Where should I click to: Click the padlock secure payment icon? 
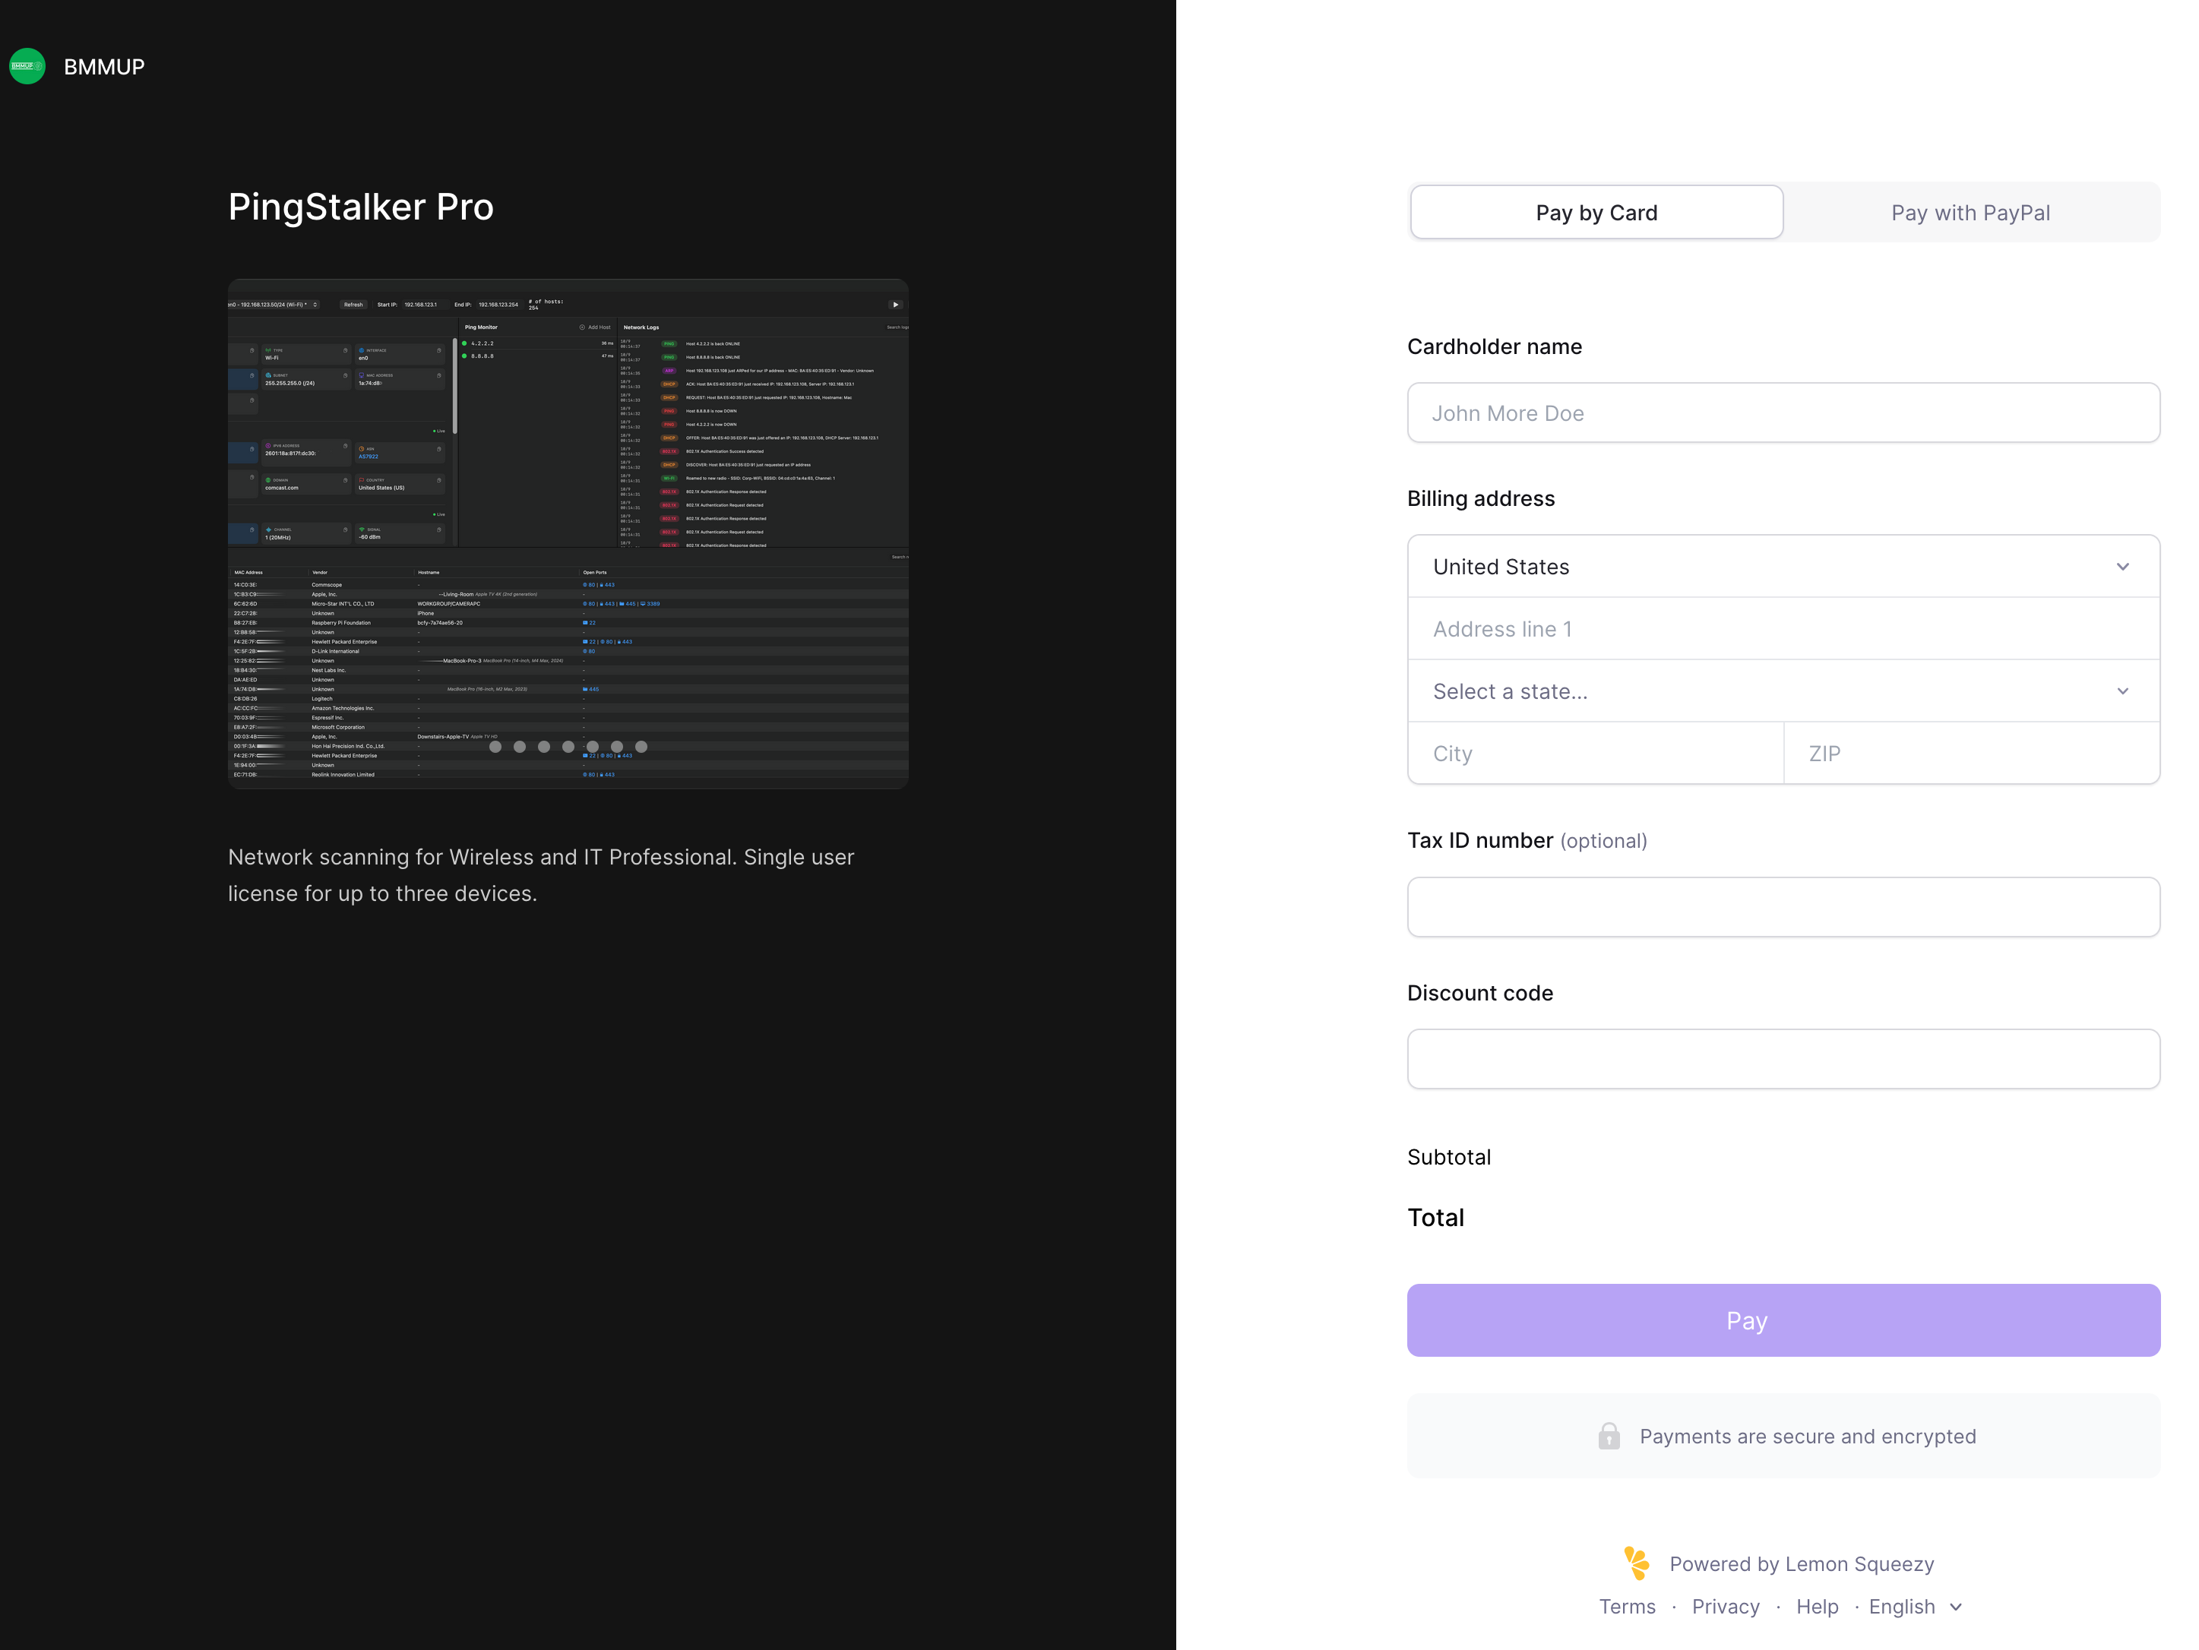pyautogui.click(x=1609, y=1437)
